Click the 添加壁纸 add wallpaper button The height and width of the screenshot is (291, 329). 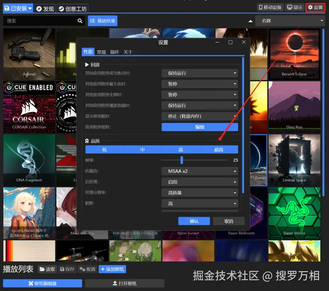click(112, 269)
